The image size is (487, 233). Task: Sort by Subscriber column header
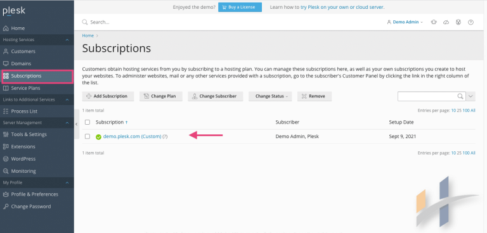[287, 122]
